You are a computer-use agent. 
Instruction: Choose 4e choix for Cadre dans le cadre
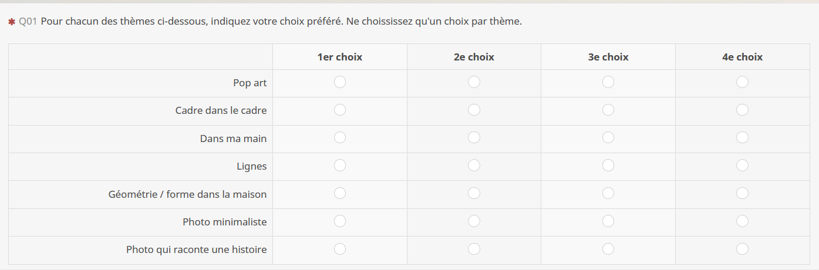tap(742, 110)
